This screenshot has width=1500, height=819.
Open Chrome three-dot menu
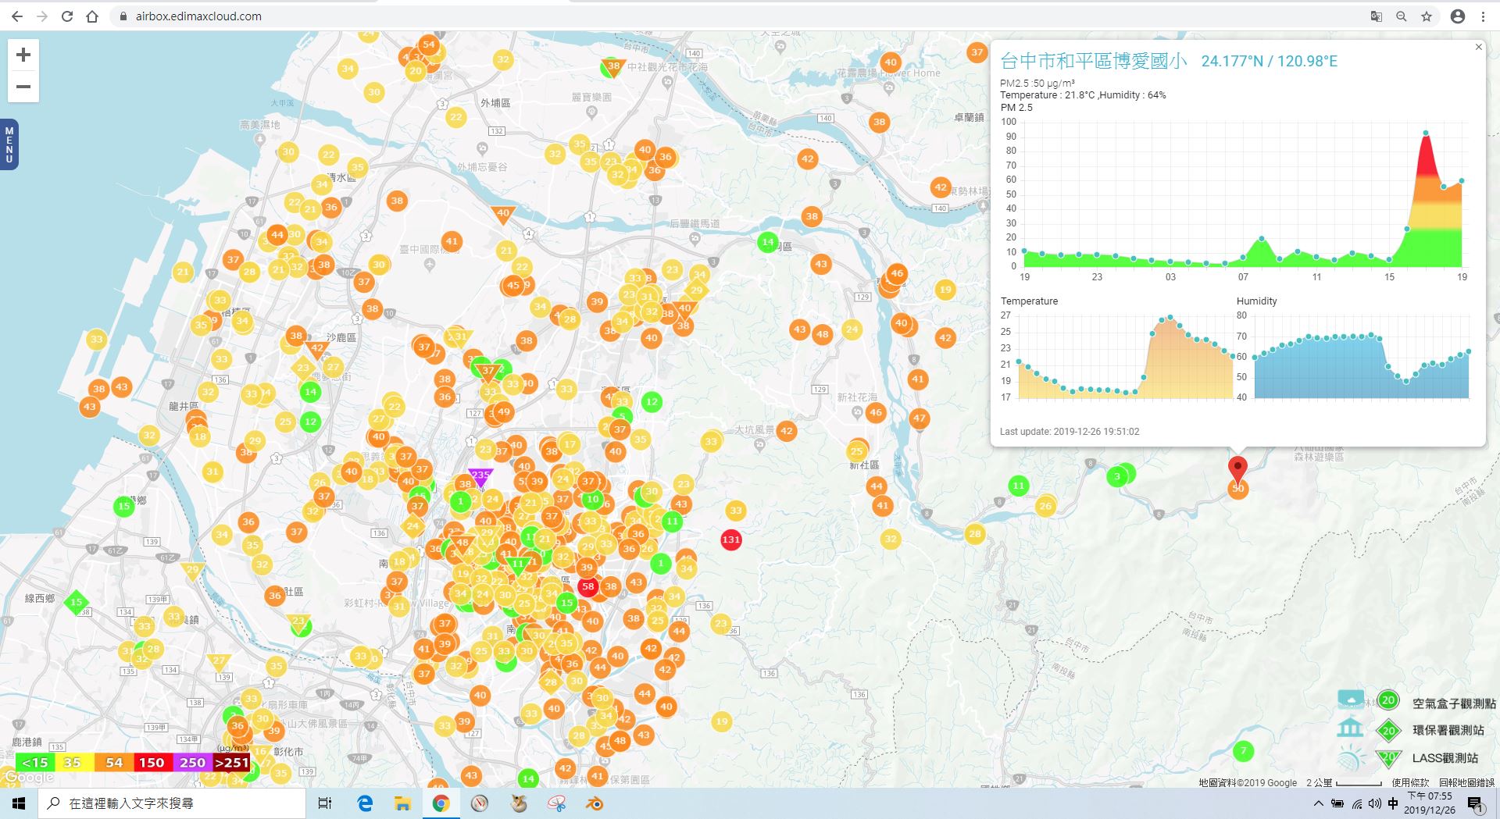tap(1483, 16)
